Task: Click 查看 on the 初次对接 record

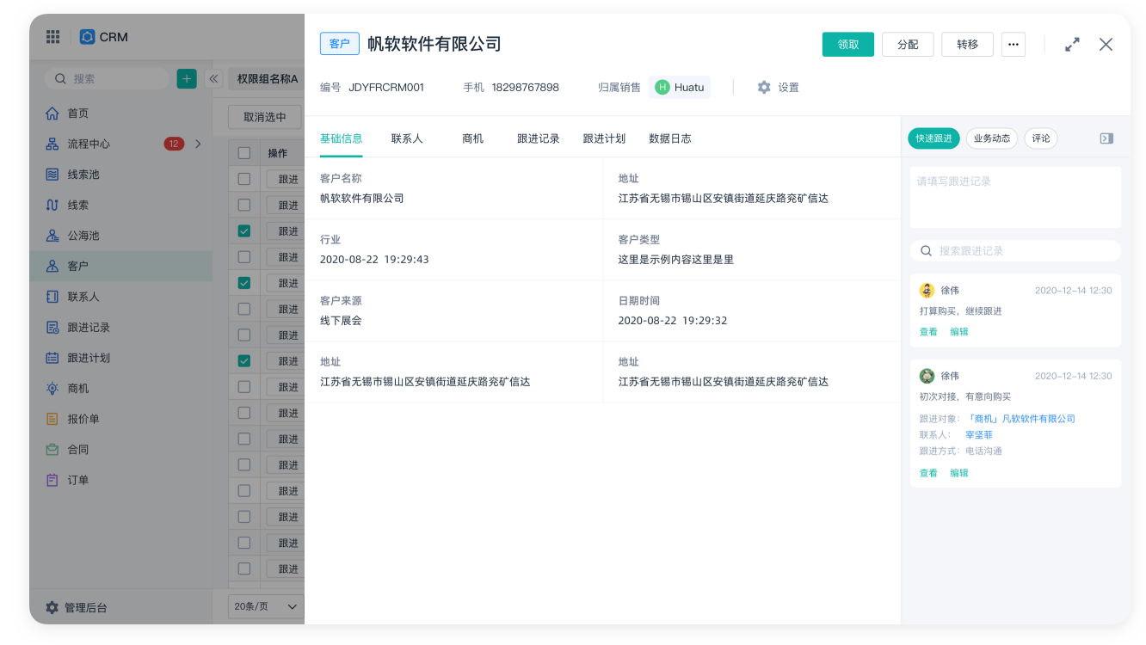Action: click(x=928, y=473)
